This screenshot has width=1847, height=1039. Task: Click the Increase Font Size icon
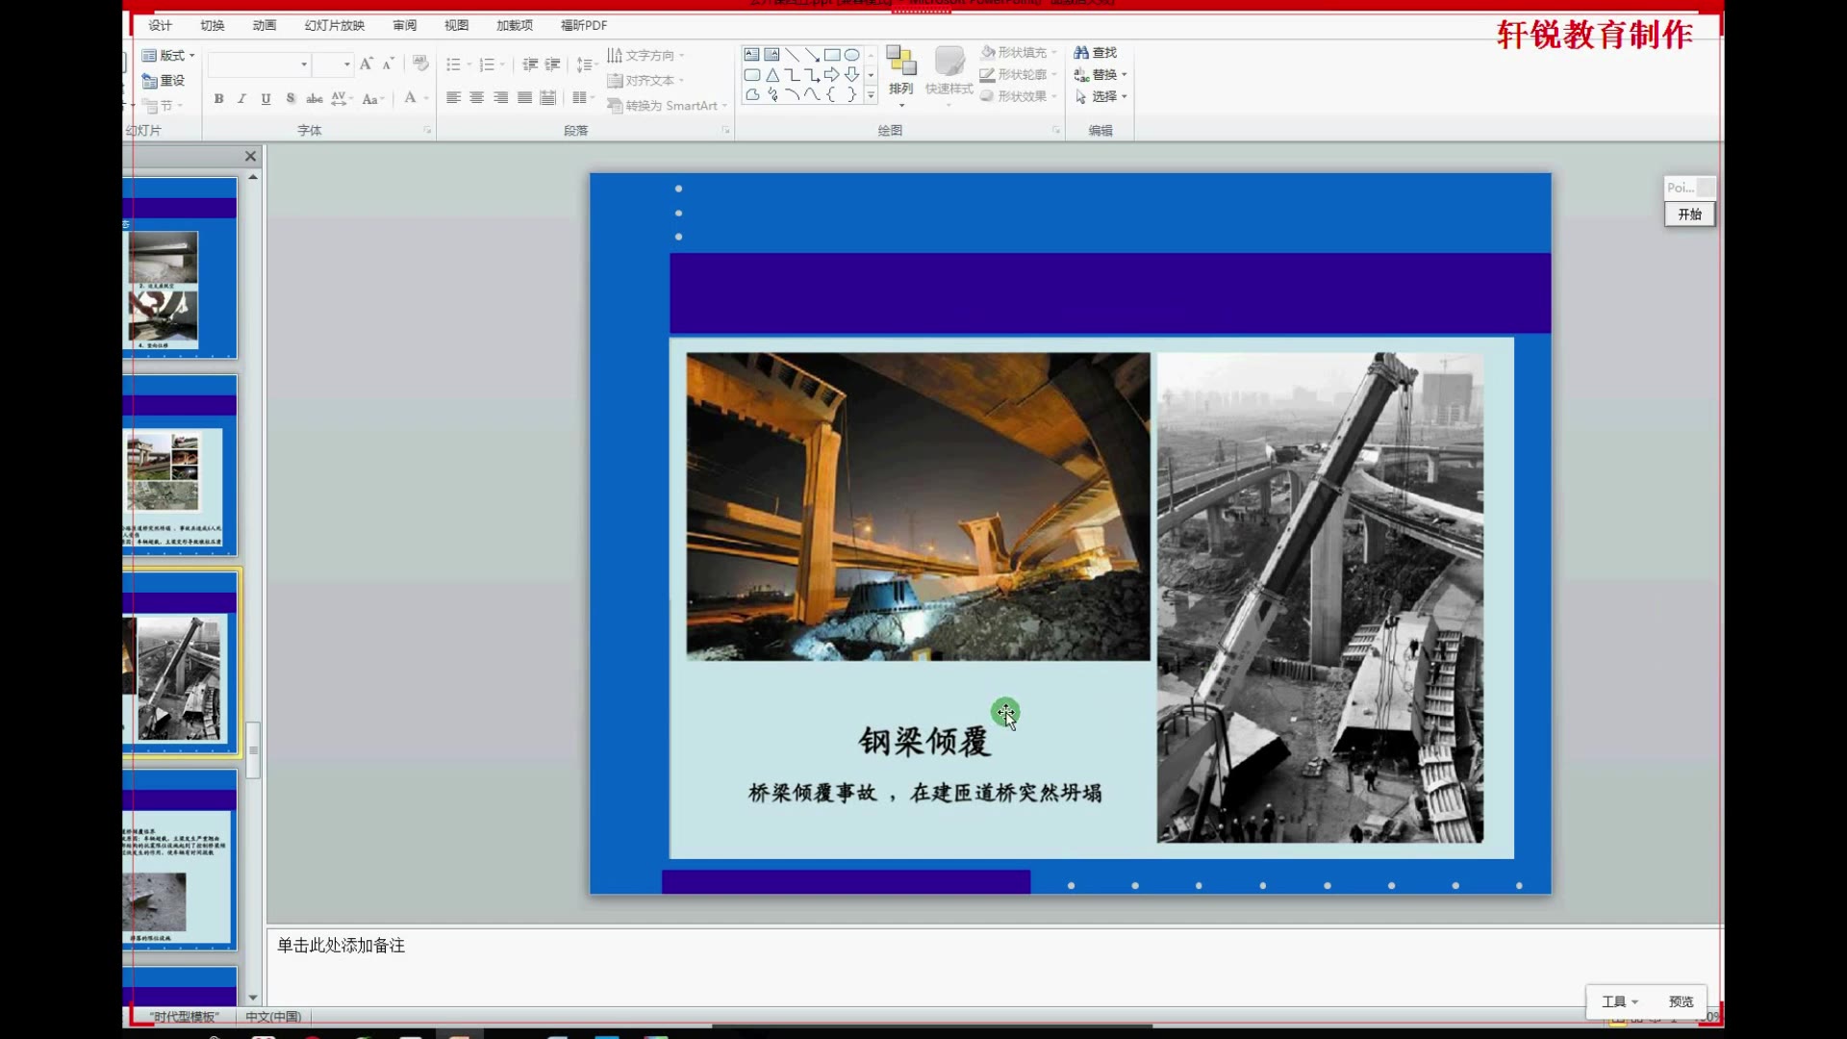click(366, 63)
